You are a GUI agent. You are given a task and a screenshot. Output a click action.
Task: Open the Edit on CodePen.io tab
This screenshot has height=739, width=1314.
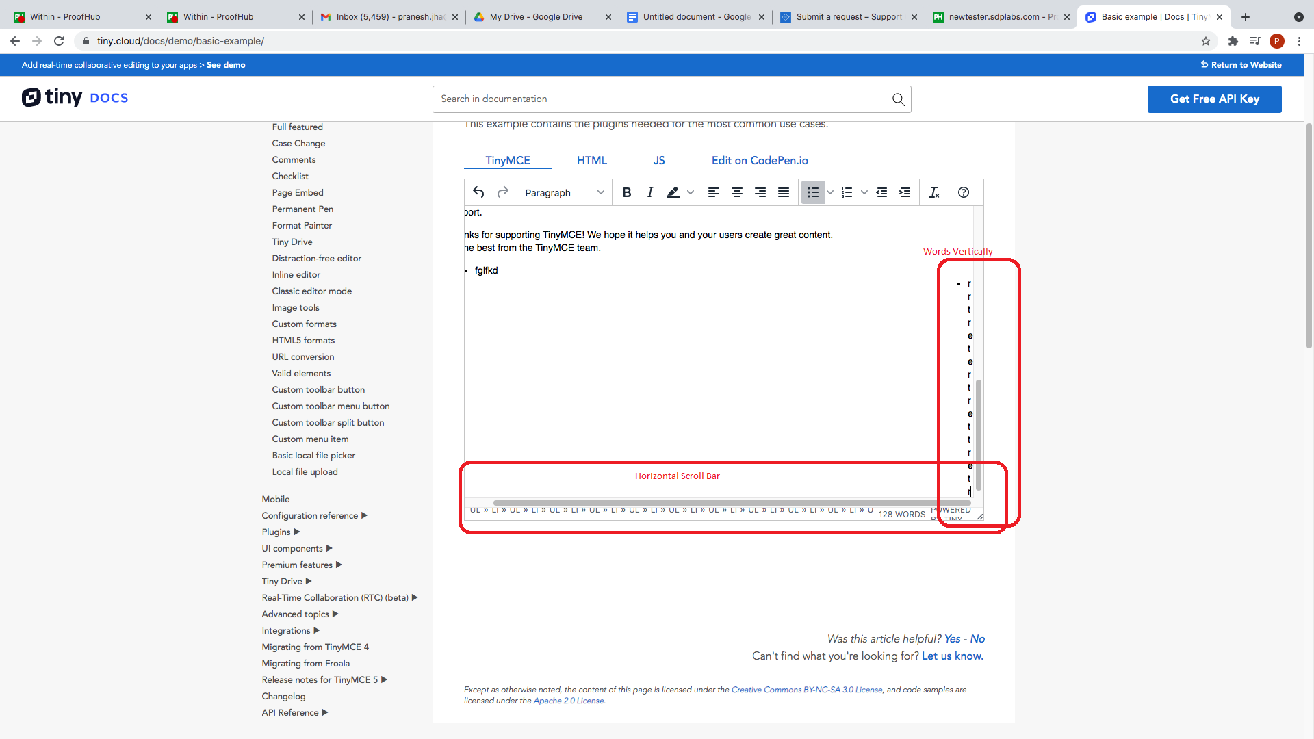point(760,160)
